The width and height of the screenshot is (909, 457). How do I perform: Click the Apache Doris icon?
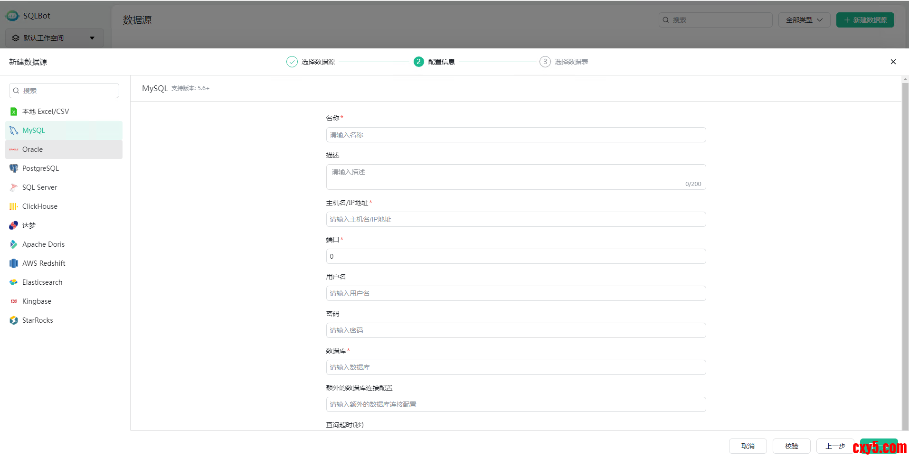point(14,244)
